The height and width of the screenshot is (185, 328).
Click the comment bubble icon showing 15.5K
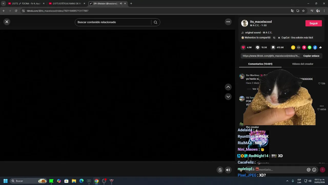point(258,48)
